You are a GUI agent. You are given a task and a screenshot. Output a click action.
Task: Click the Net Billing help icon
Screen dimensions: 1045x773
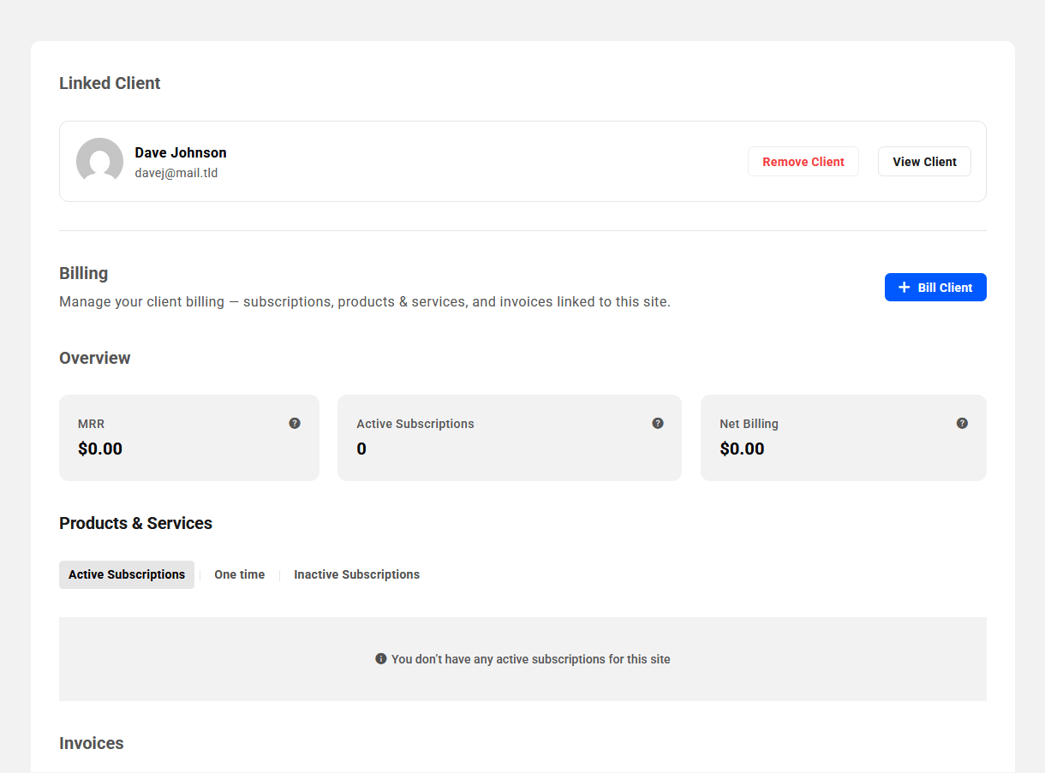click(962, 423)
